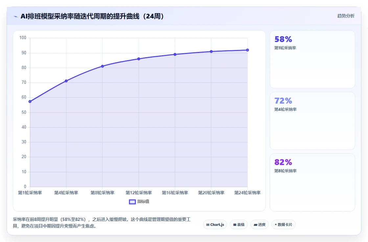Click y-axis value 90
The height and width of the screenshot is (242, 368).
click(24, 53)
